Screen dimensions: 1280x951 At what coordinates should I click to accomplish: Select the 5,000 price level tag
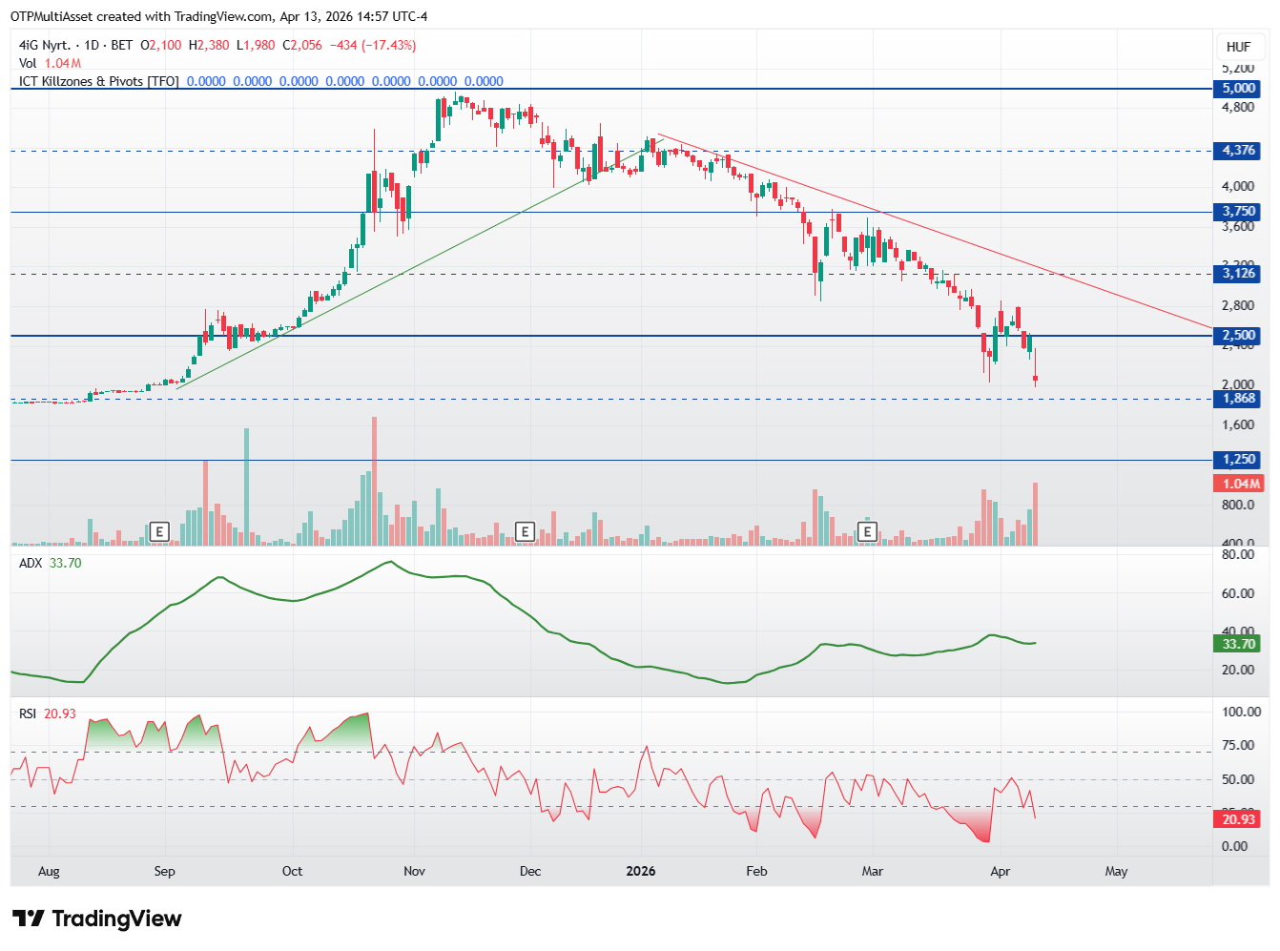[x=1238, y=89]
